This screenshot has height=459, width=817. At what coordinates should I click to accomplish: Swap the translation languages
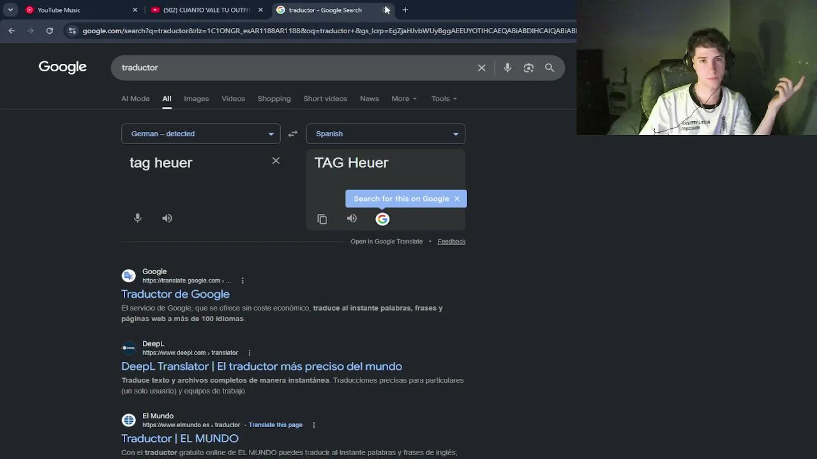point(293,134)
